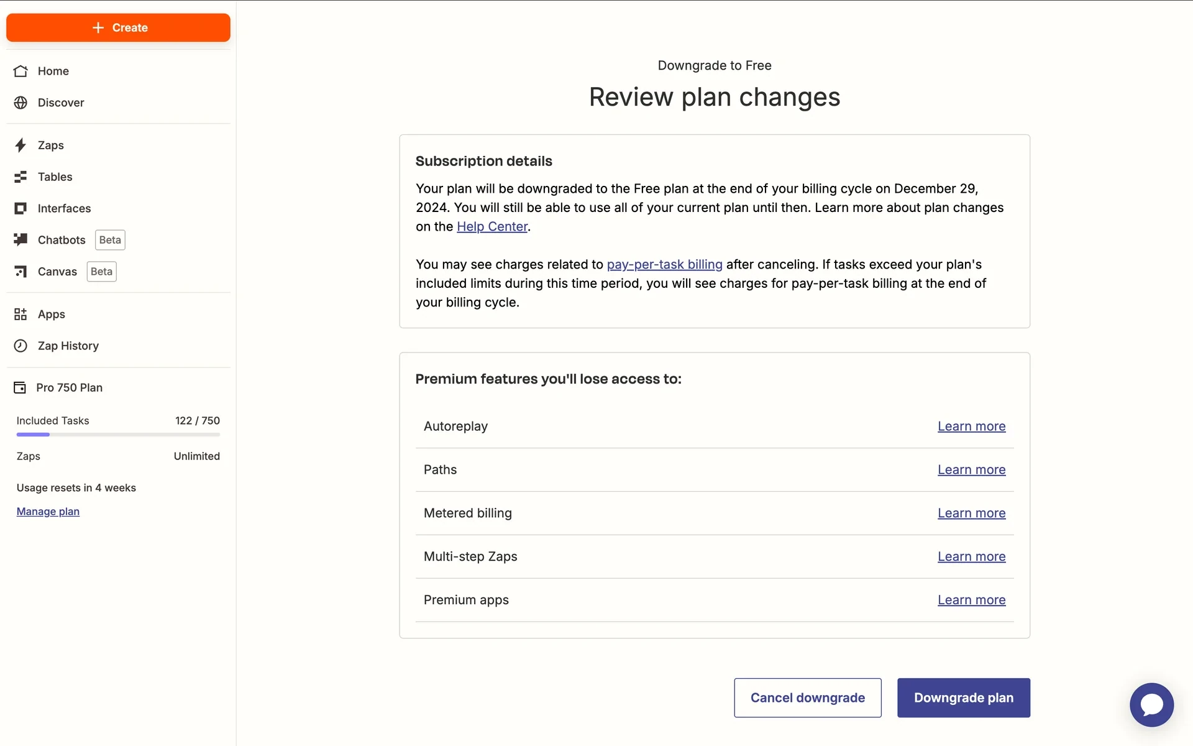Click the Apps grid icon
The height and width of the screenshot is (746, 1193).
(x=21, y=314)
